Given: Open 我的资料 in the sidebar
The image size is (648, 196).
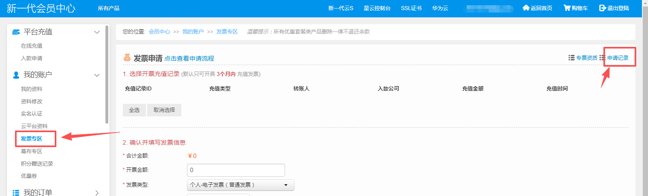Looking at the screenshot, I should tap(32, 89).
